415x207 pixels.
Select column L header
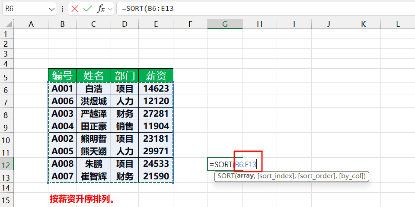click(398, 24)
